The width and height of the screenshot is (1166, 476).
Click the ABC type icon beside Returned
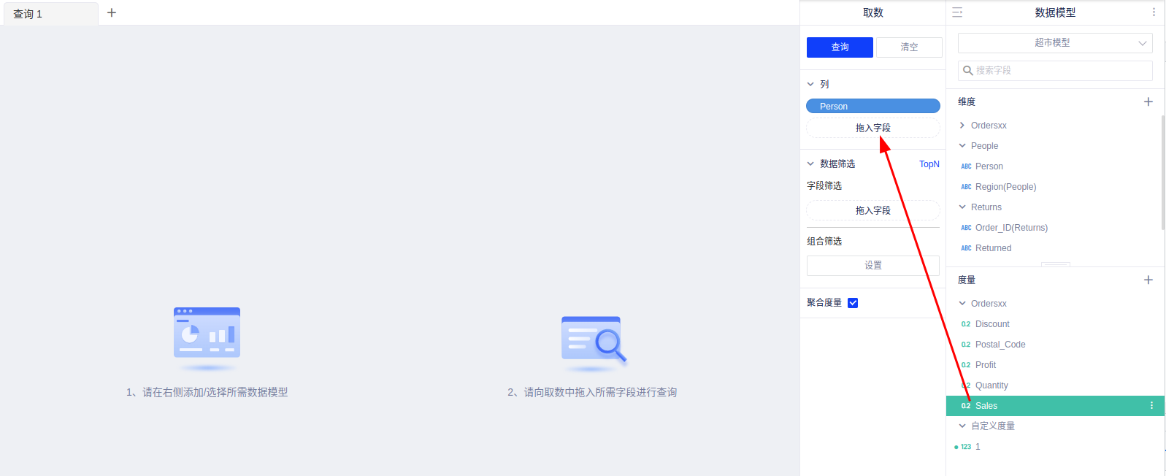click(x=966, y=248)
